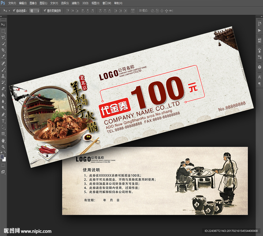263x236 pixels.
Task: Toggle Quick Mask mode
Action: [x=3, y=165]
